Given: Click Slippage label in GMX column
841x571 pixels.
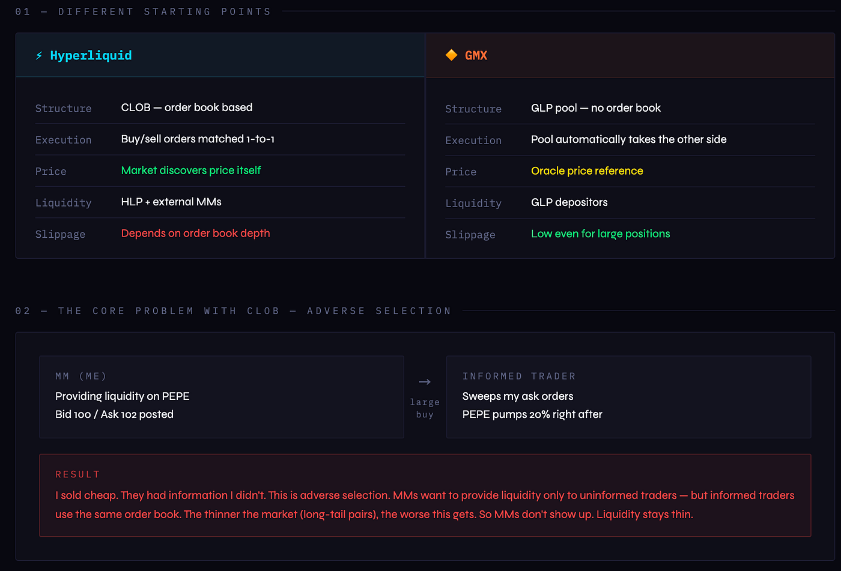Looking at the screenshot, I should [x=470, y=235].
